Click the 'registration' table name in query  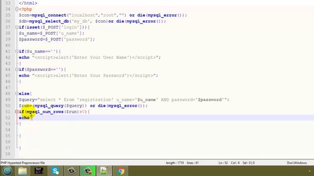click(x=95, y=100)
